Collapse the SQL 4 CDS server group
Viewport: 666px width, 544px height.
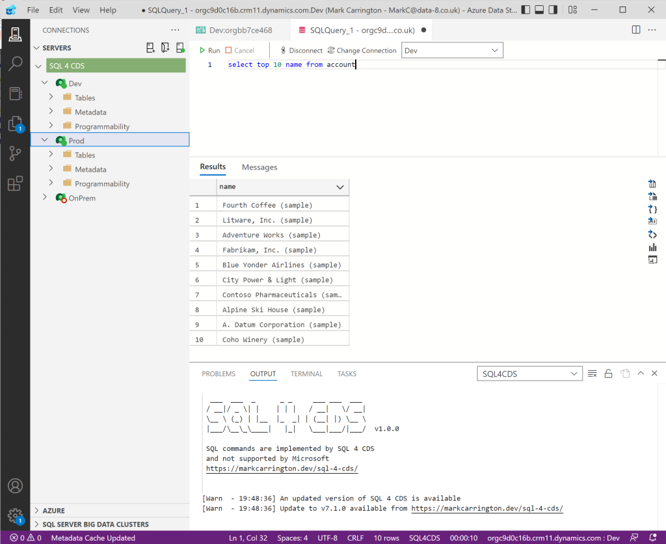pos(38,66)
